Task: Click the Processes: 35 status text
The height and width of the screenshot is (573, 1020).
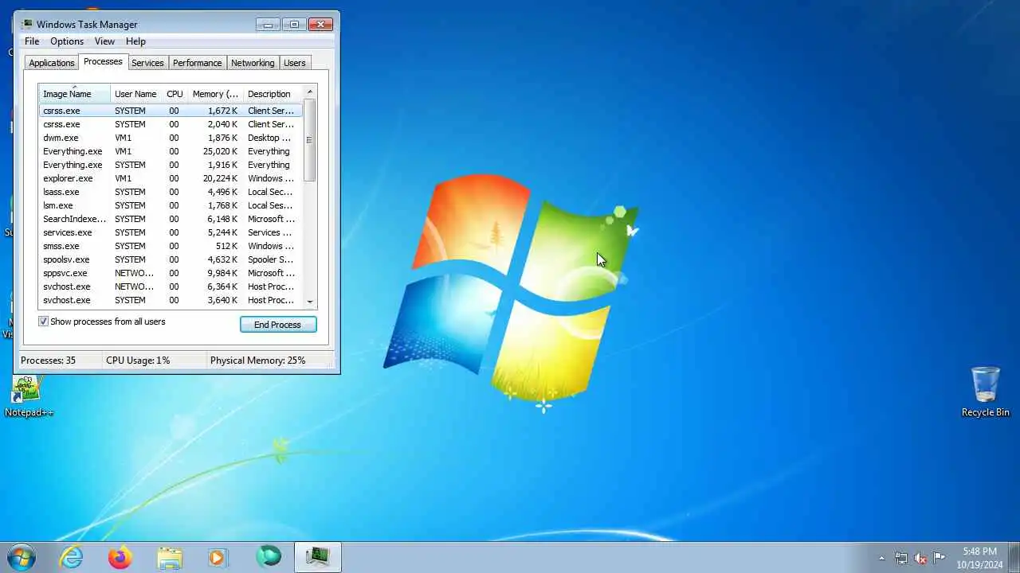Action: pos(48,361)
